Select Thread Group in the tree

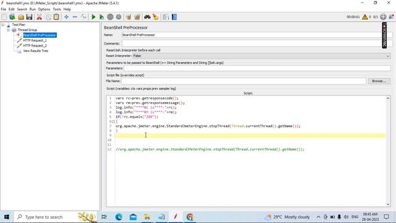(x=27, y=30)
